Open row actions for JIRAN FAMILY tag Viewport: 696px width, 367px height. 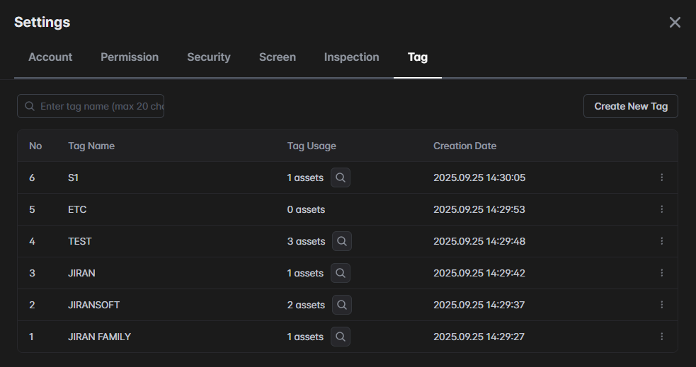point(662,337)
